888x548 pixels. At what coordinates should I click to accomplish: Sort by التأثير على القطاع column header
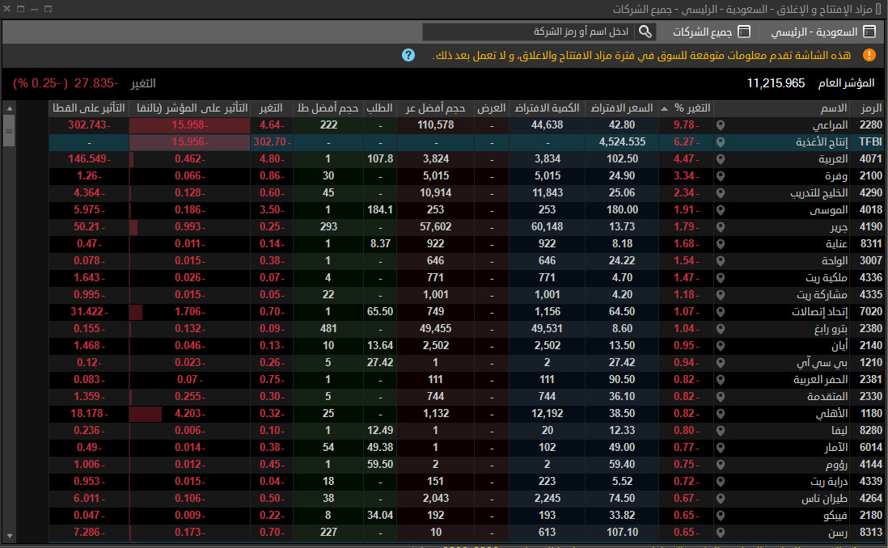tap(89, 108)
